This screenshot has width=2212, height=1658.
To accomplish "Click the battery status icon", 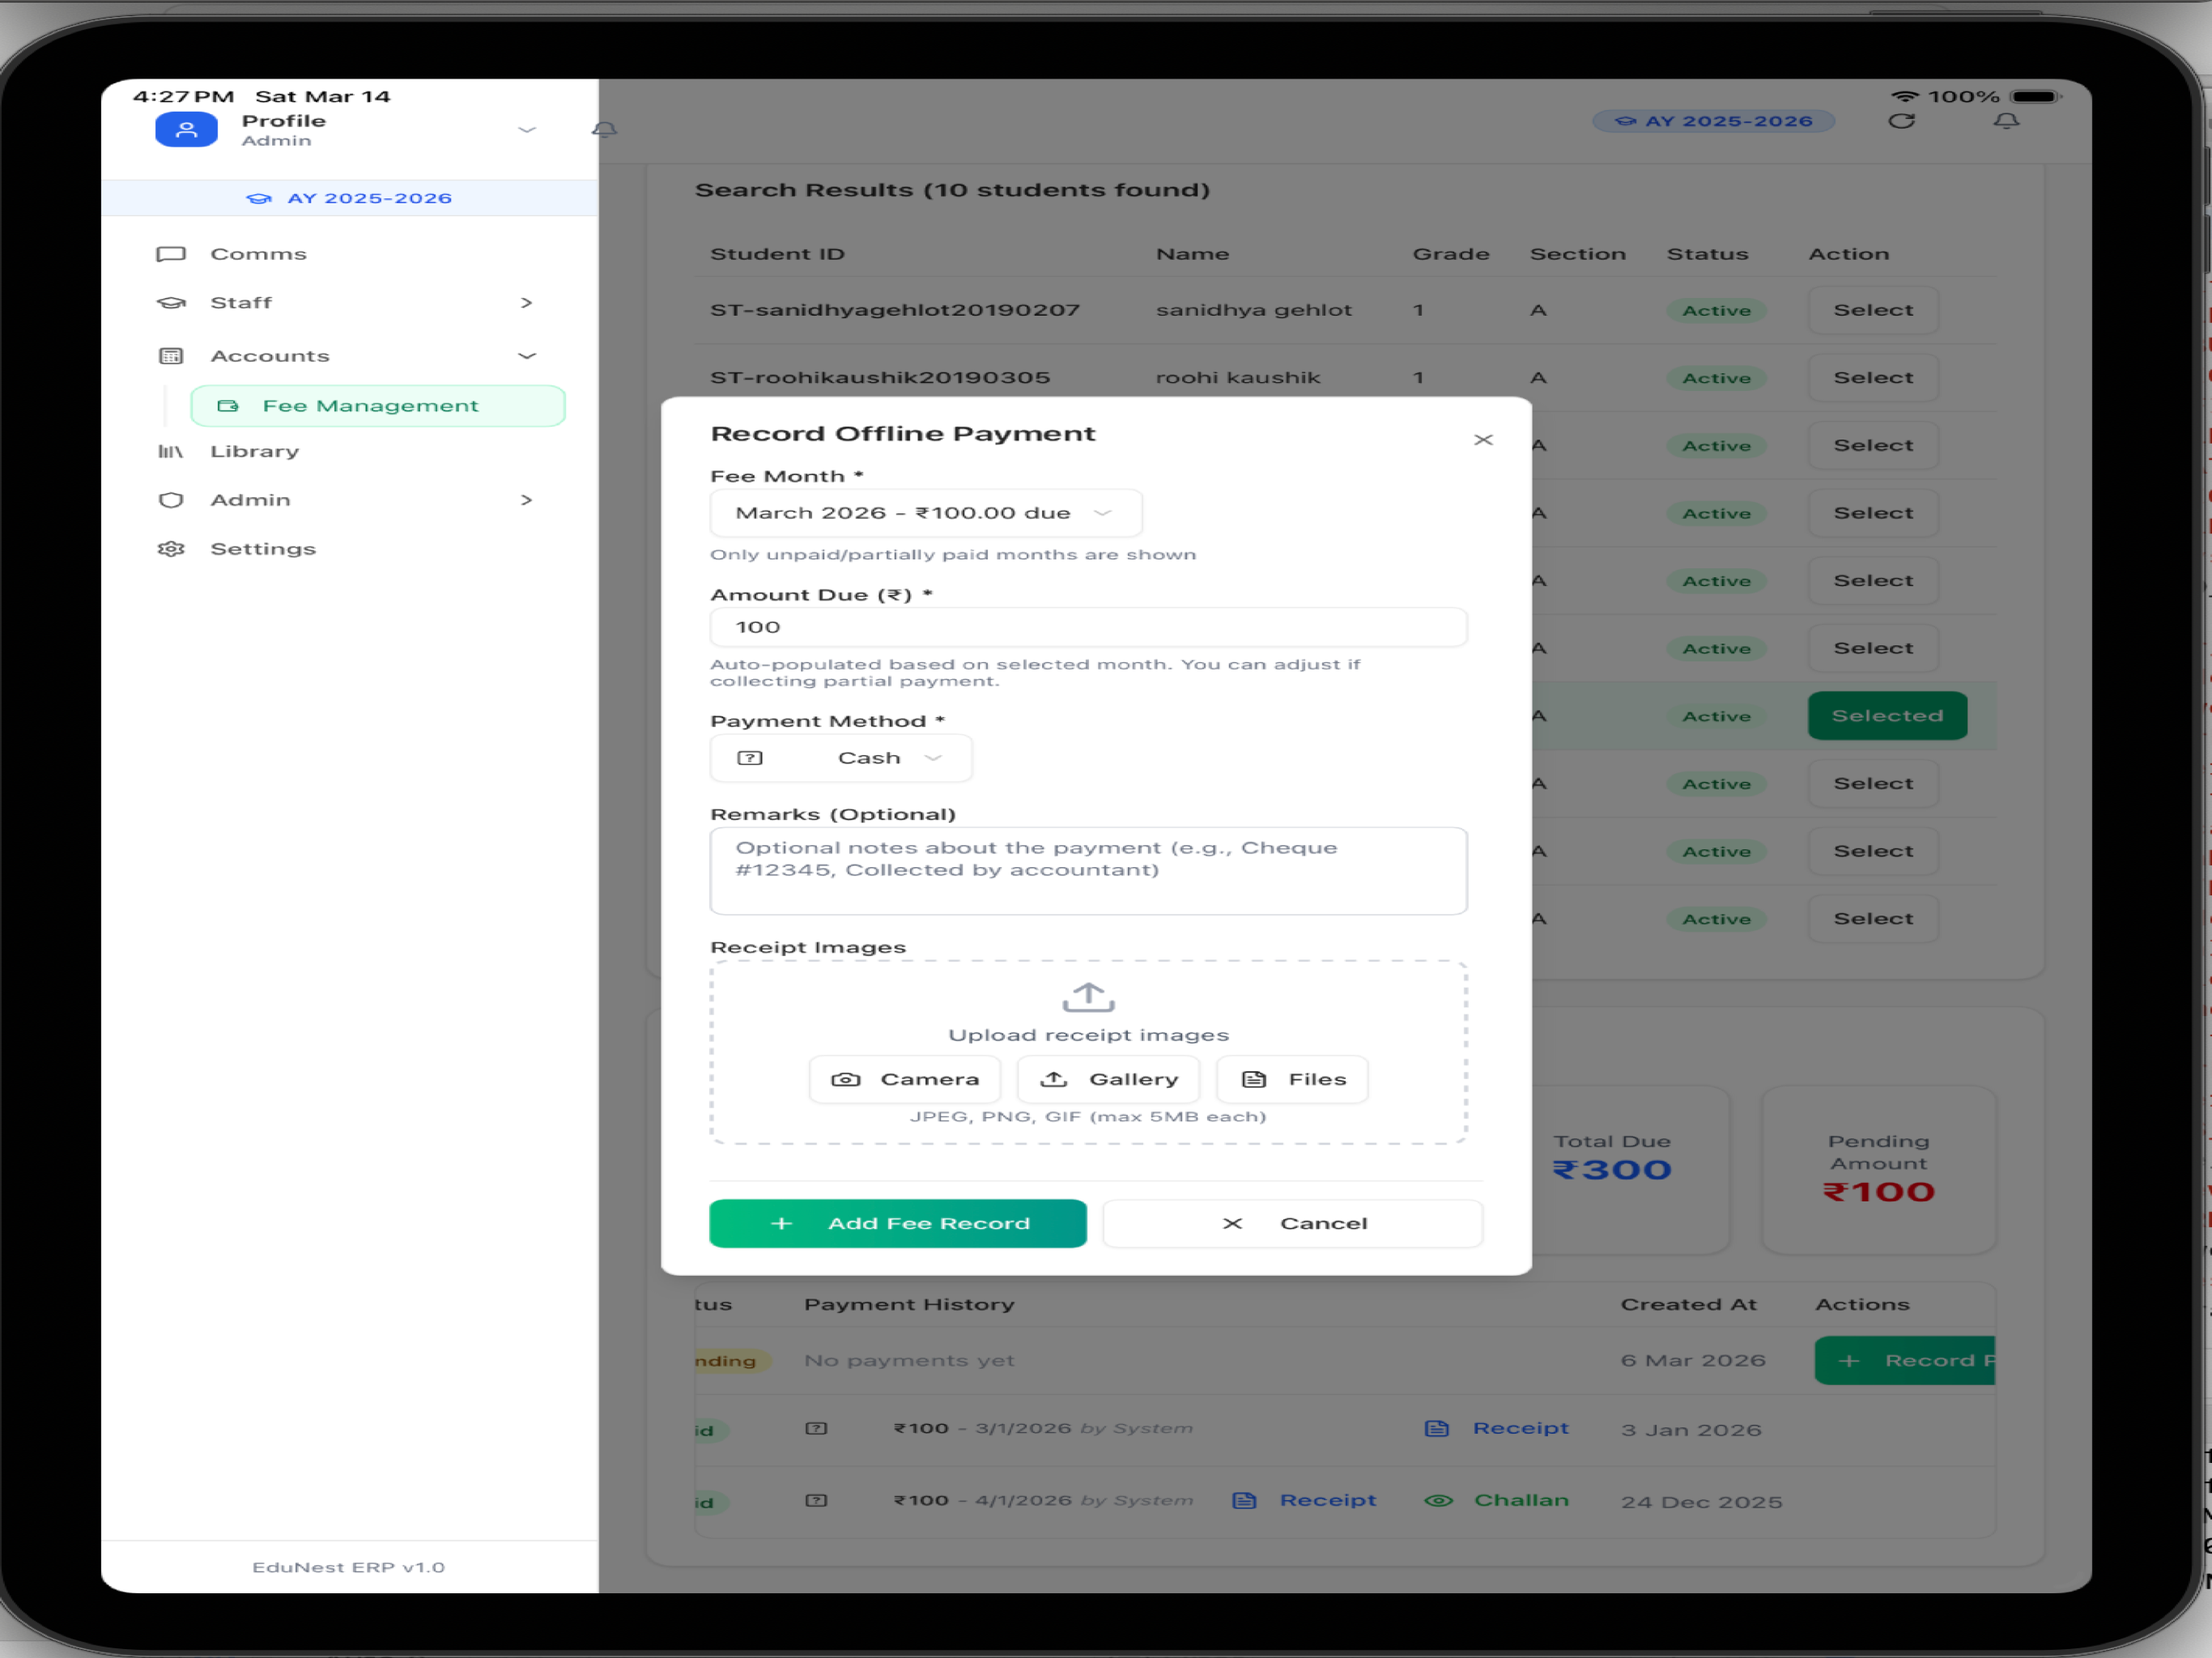I will click(x=2036, y=97).
